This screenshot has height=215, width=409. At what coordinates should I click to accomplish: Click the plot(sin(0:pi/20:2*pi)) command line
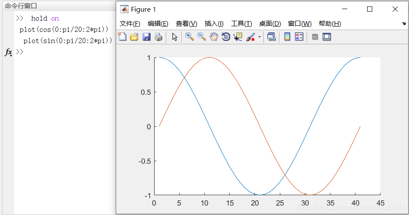pyautogui.click(x=67, y=41)
